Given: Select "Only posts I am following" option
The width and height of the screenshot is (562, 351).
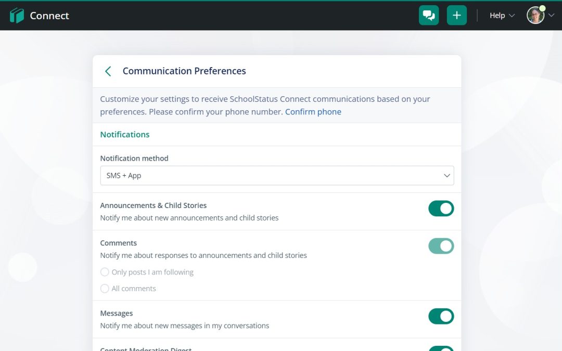Looking at the screenshot, I should click(x=105, y=272).
